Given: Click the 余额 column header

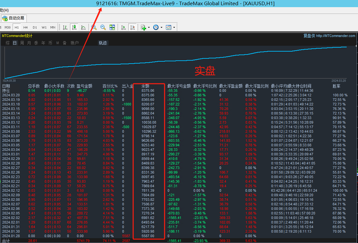Looking at the screenshot, I should tap(145, 86).
